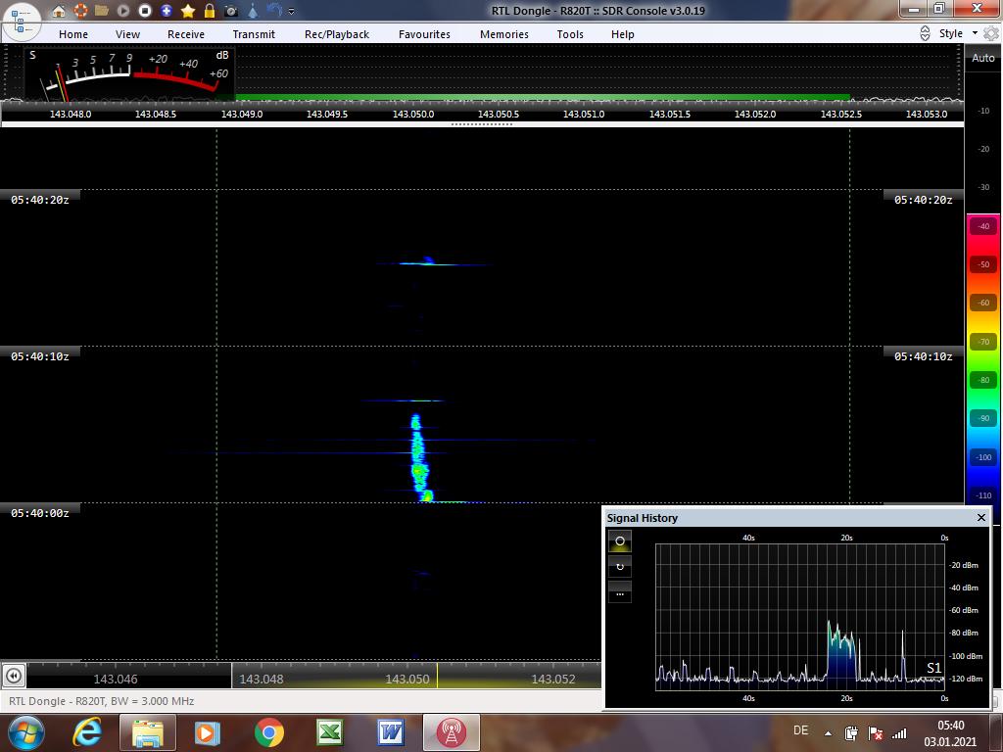The width and height of the screenshot is (1003, 752).
Task: Open Word from the taskbar
Action: [x=390, y=732]
